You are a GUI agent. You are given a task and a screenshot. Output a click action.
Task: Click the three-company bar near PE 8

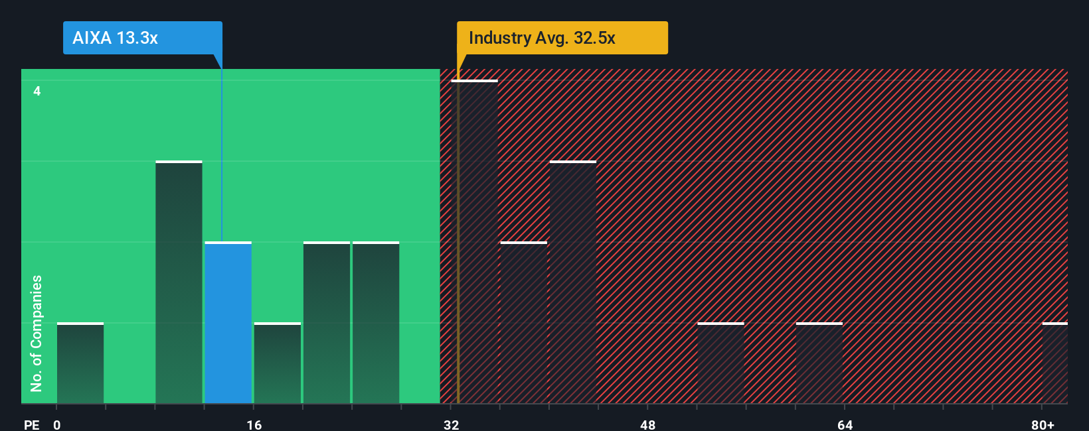point(179,282)
